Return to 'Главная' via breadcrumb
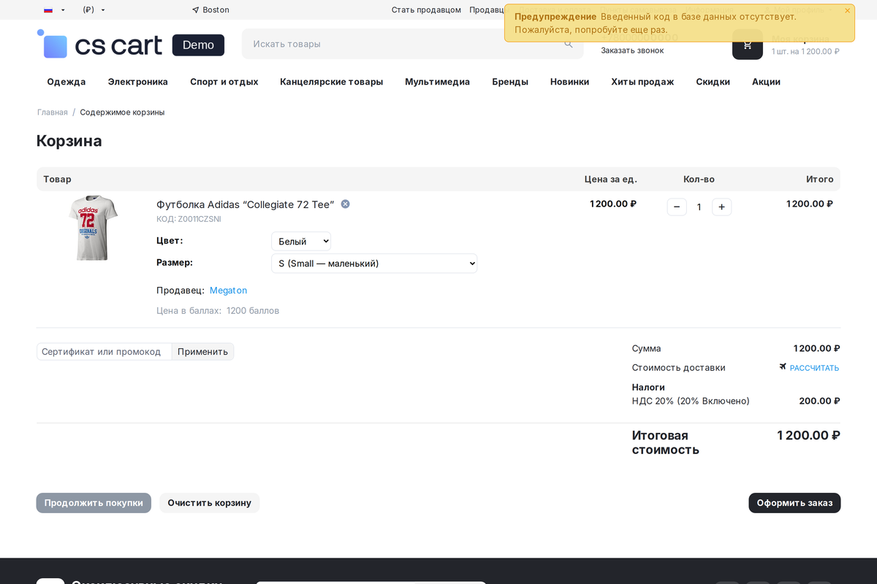This screenshot has width=877, height=584. pos(53,112)
